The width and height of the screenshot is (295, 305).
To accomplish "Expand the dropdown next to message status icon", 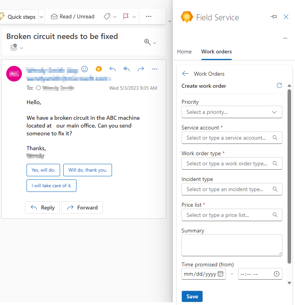I will (21, 48).
